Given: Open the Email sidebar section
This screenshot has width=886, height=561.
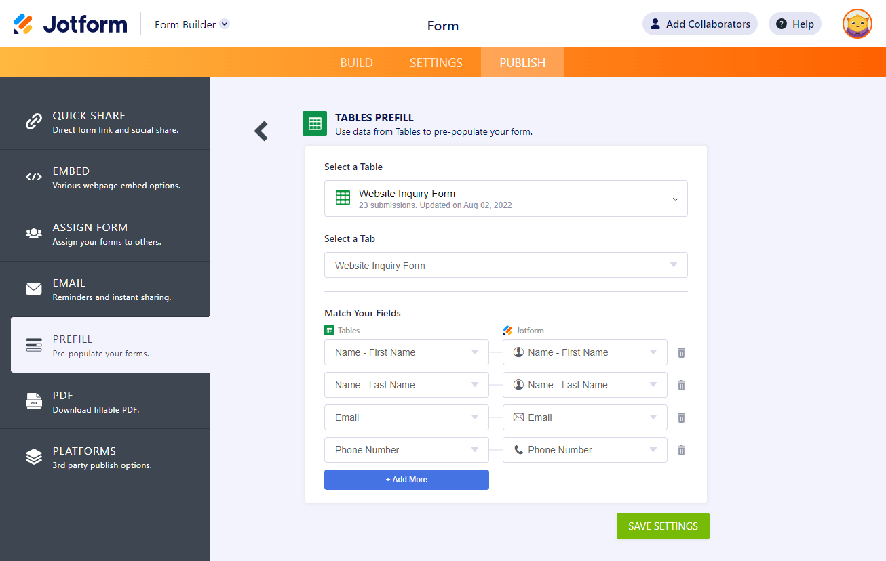Looking at the screenshot, I should coord(105,289).
